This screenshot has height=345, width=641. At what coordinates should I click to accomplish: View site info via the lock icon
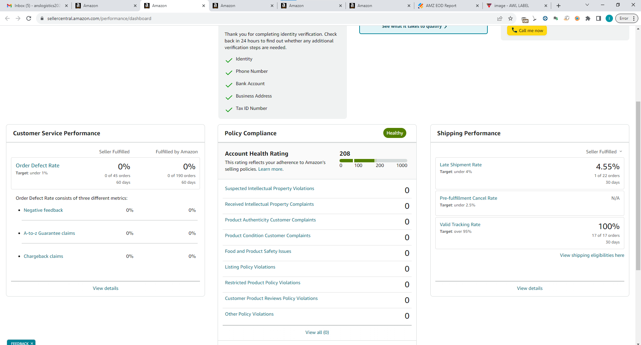[x=42, y=18]
